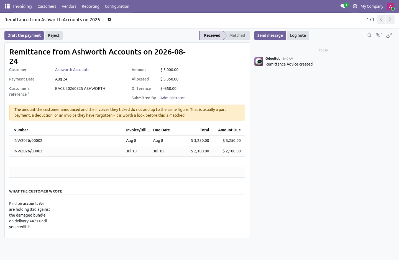Viewport: 399px width, 260px height.
Task: Open invoice row INV/2026/00002
Action: [x=127, y=141]
